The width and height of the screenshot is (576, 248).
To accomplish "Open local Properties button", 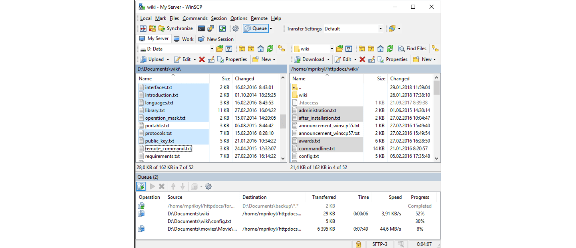I will click(232, 59).
